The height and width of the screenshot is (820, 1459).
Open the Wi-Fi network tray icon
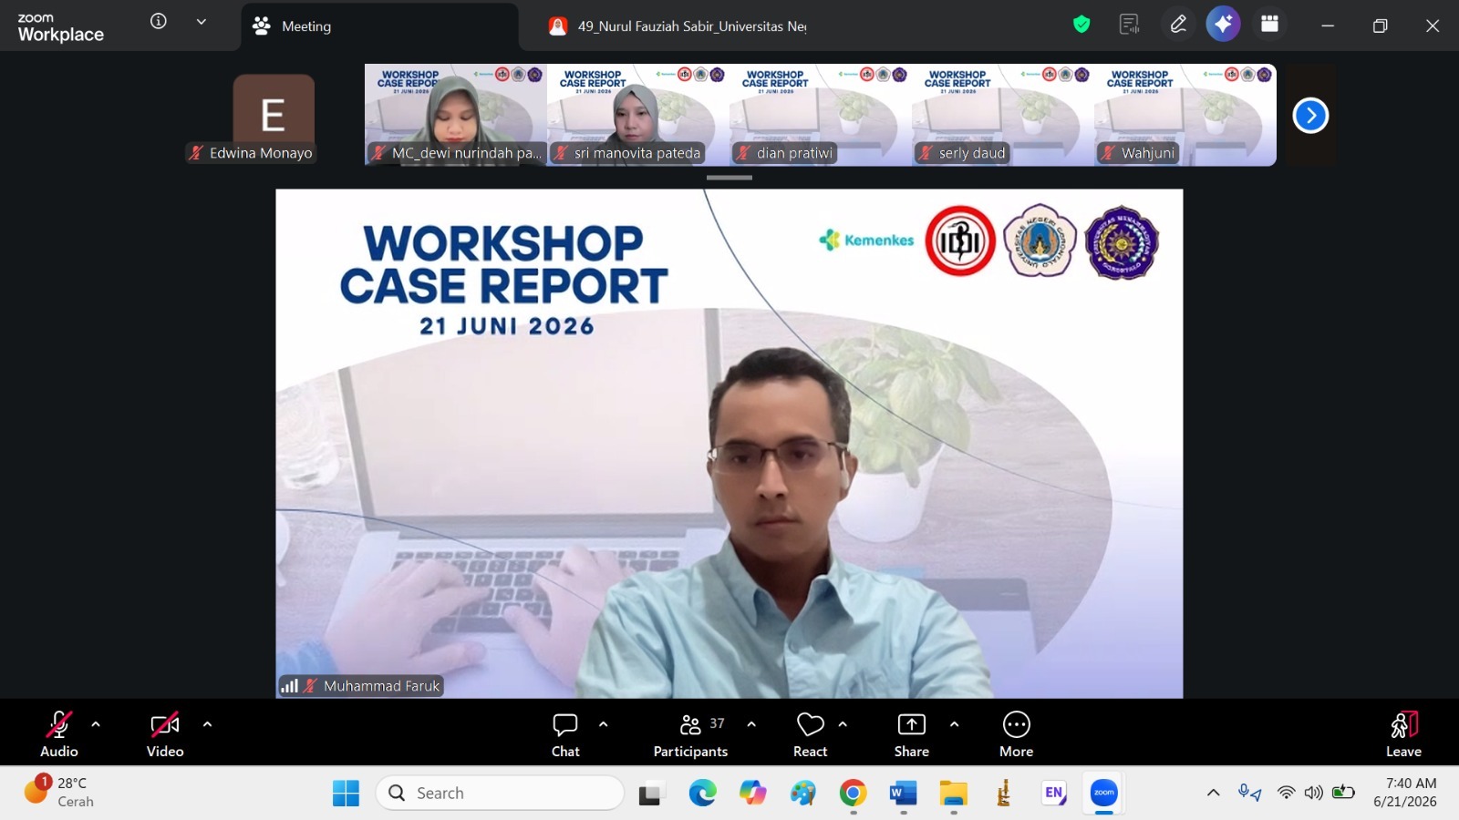click(1286, 793)
